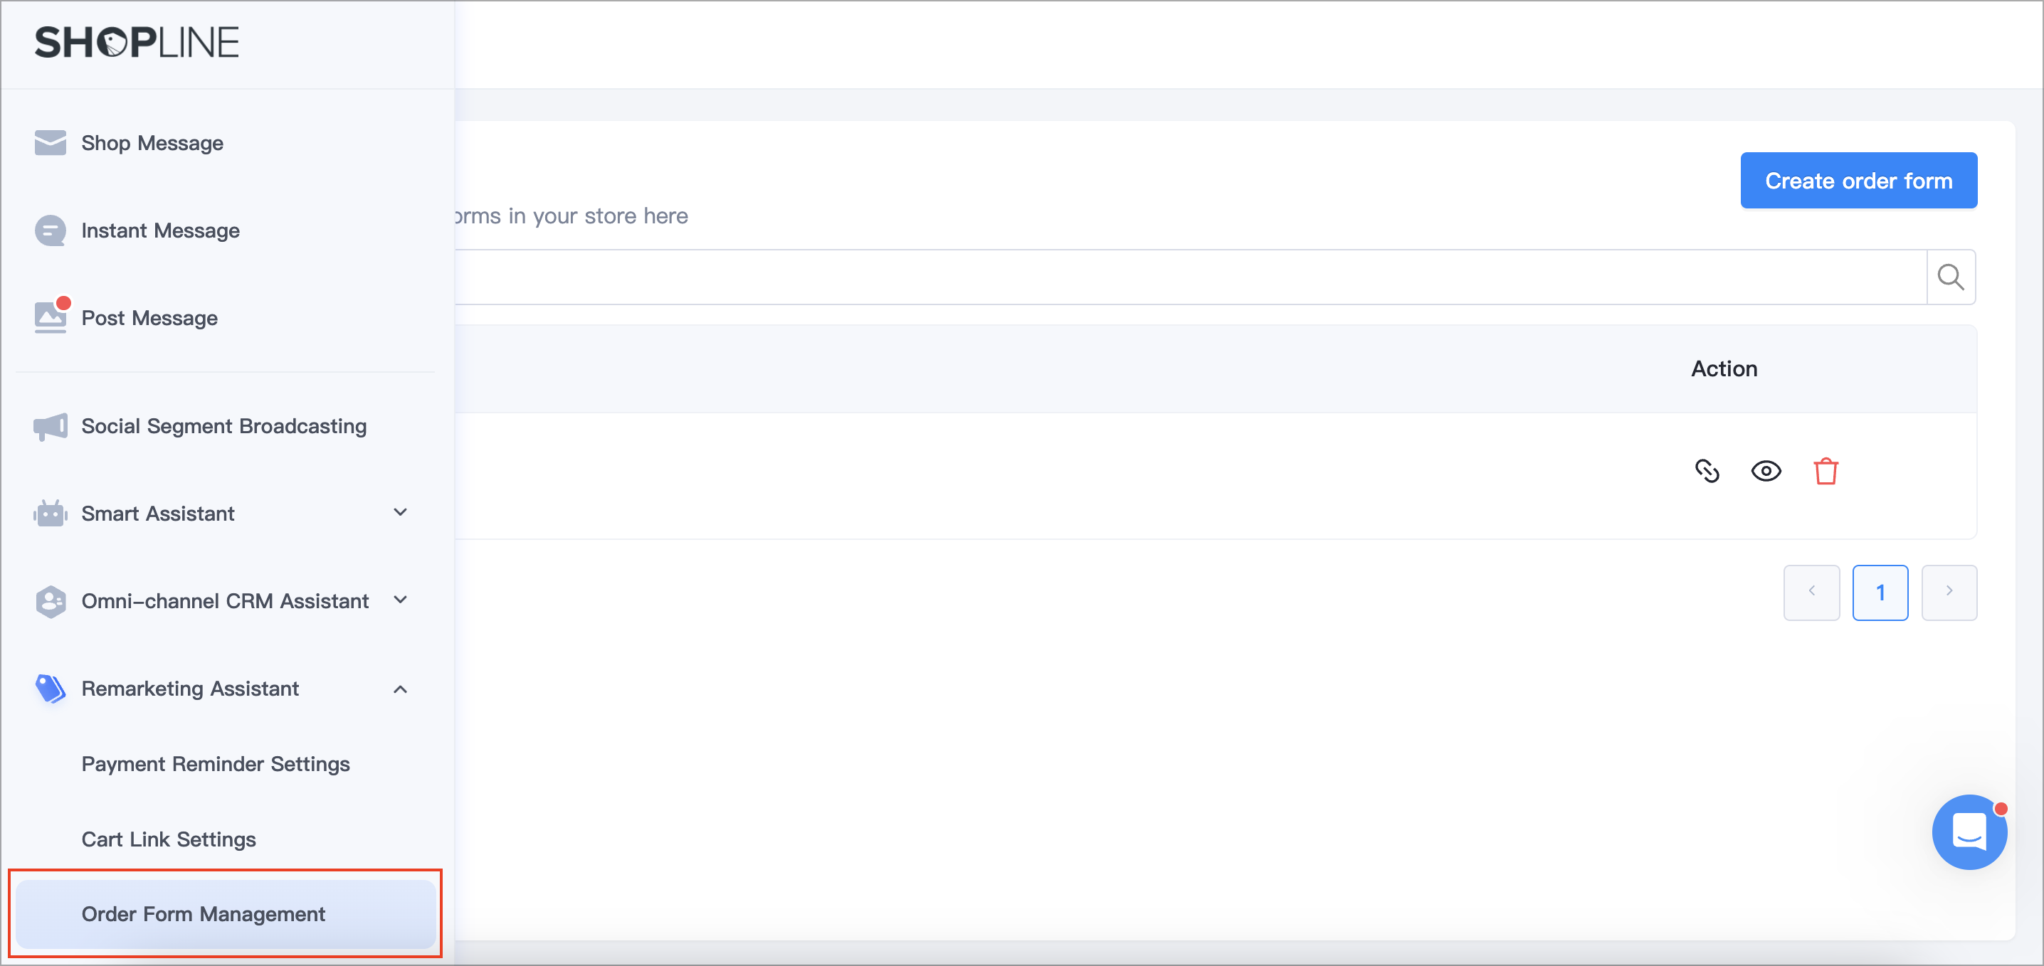This screenshot has width=2044, height=966.
Task: Preview the order form with eye icon
Action: (x=1766, y=470)
